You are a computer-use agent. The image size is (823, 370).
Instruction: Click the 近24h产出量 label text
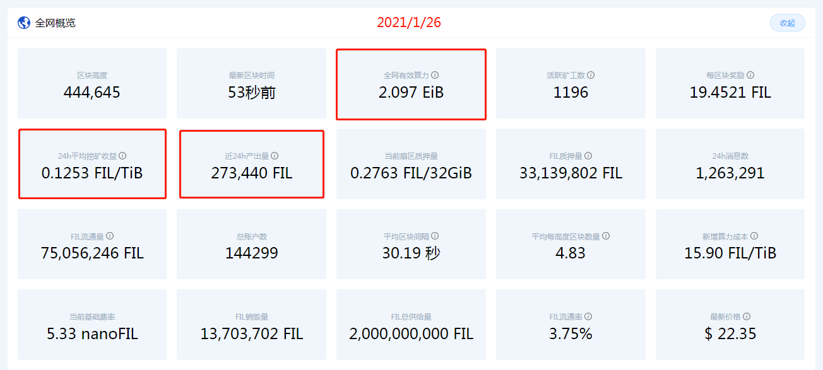[247, 156]
